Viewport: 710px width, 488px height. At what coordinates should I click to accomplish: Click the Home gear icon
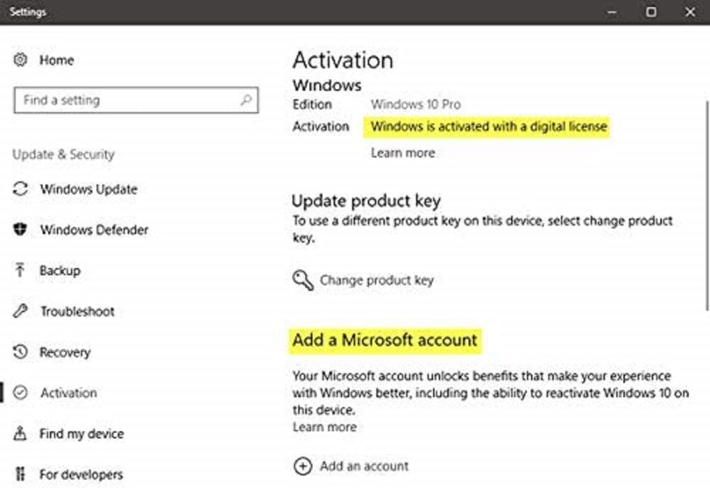[x=19, y=60]
